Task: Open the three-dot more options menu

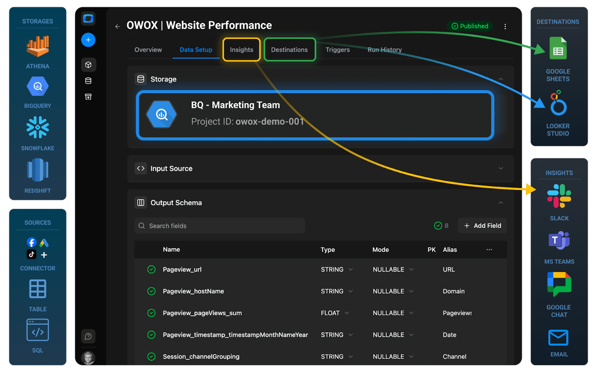Action: pyautogui.click(x=505, y=26)
